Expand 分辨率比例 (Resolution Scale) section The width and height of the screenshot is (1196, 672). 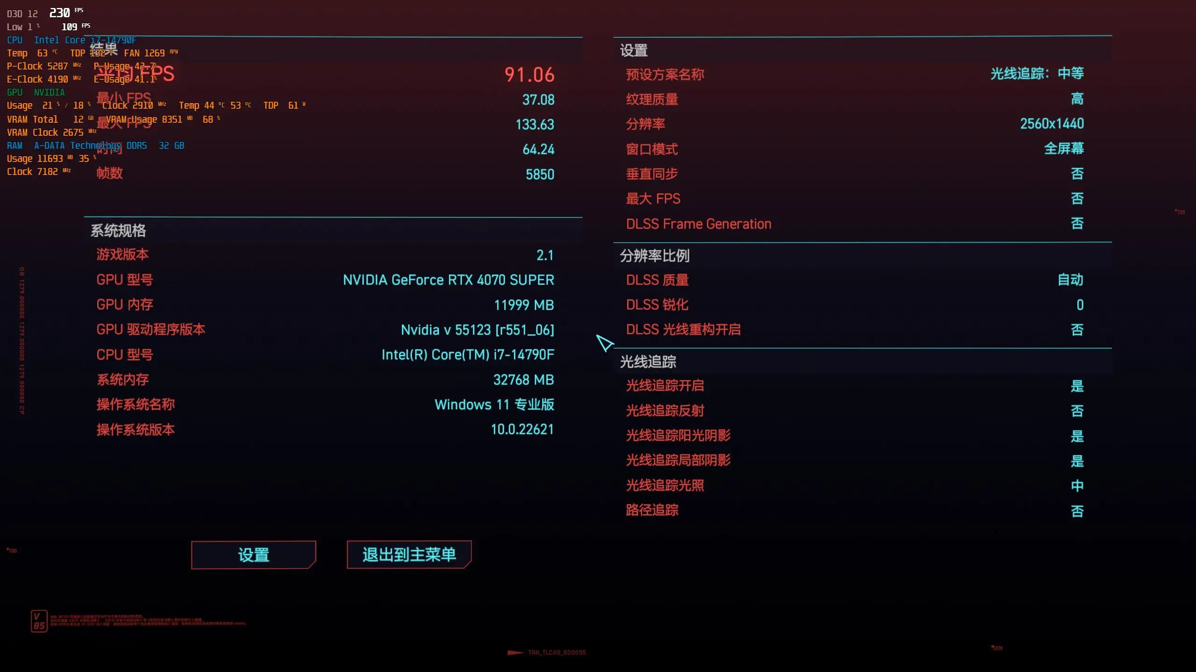655,255
